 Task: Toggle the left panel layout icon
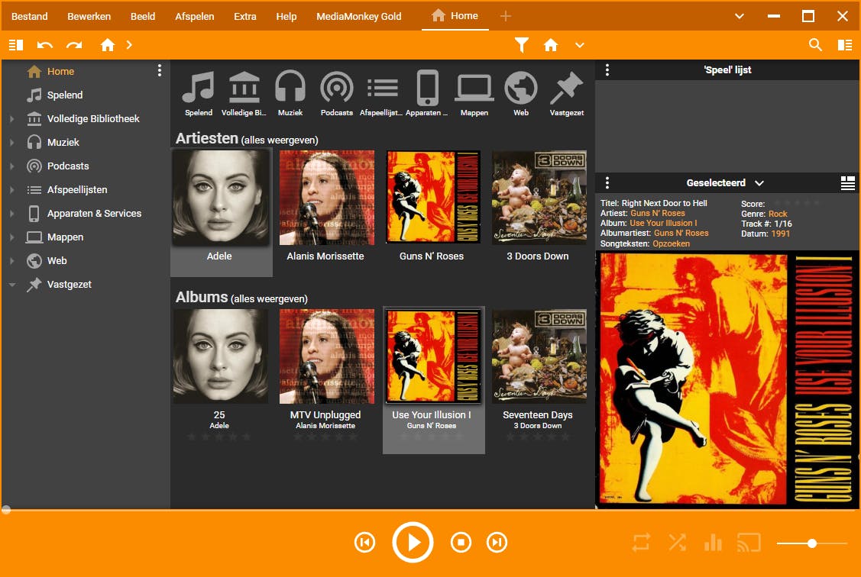[x=16, y=45]
